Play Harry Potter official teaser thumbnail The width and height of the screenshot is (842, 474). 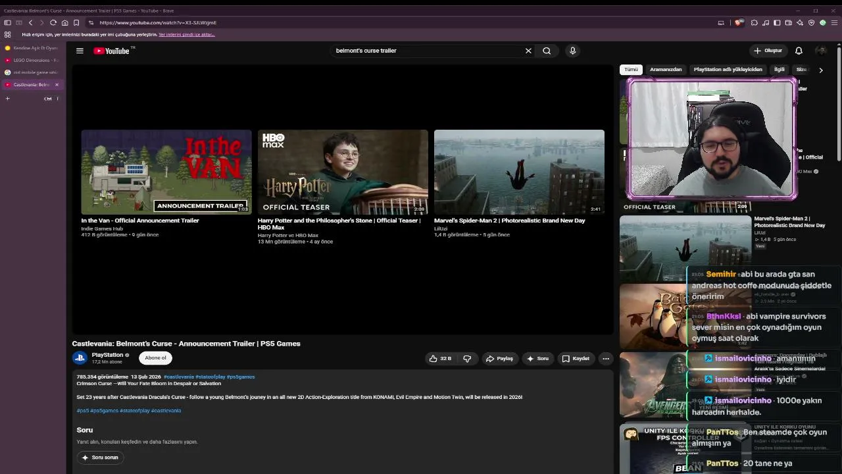pos(343,172)
